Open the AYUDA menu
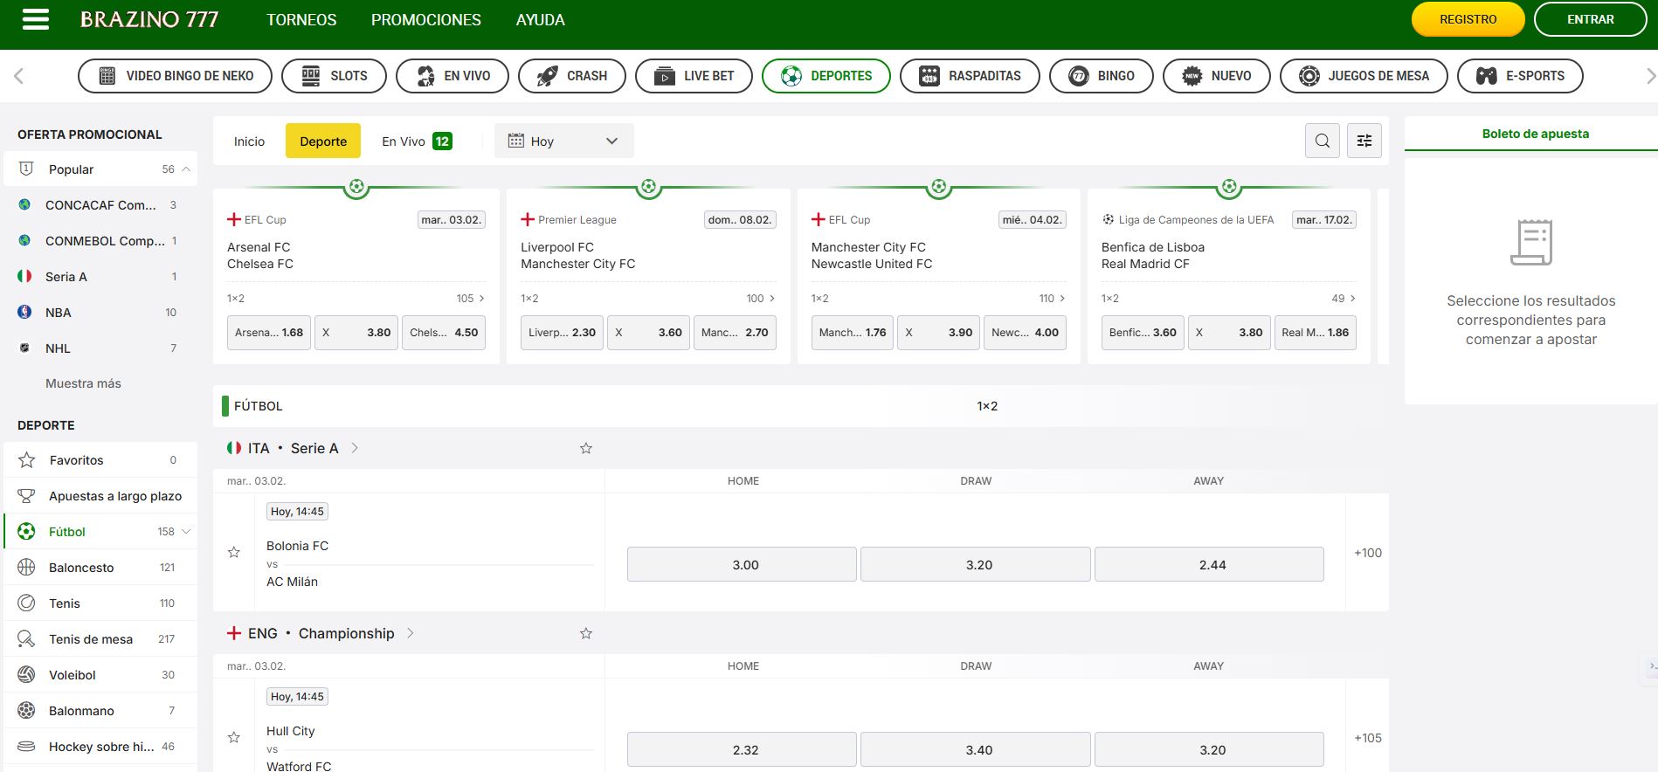The image size is (1658, 772). (x=541, y=19)
